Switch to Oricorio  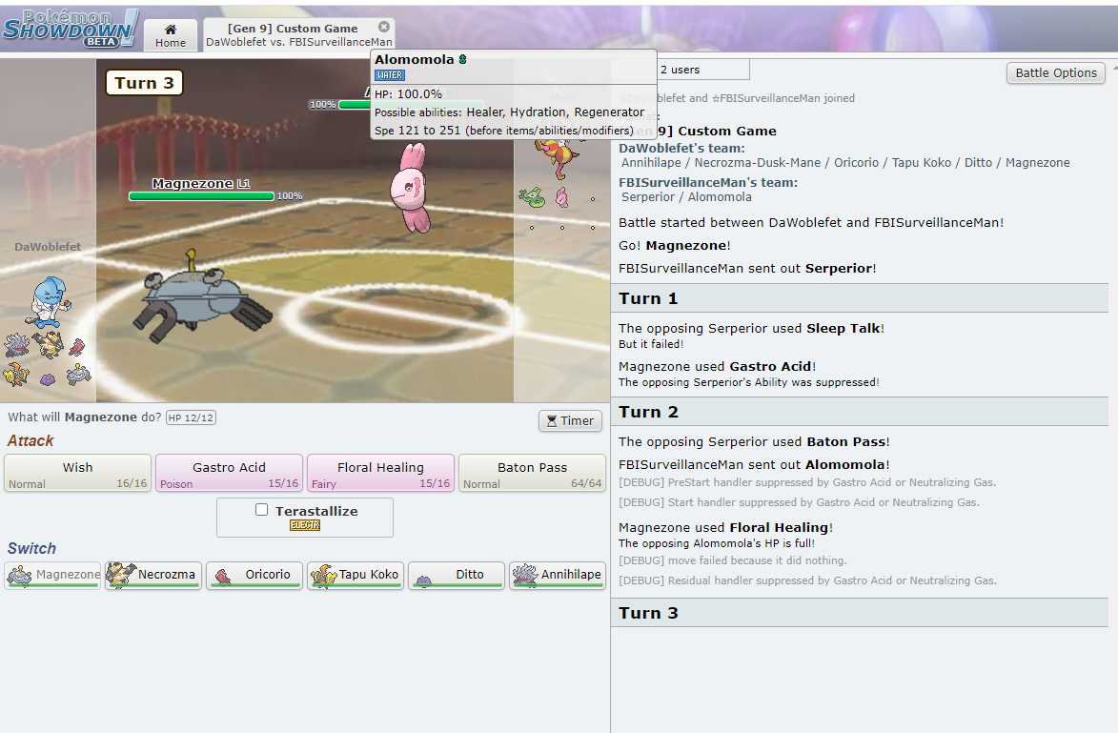pos(254,575)
